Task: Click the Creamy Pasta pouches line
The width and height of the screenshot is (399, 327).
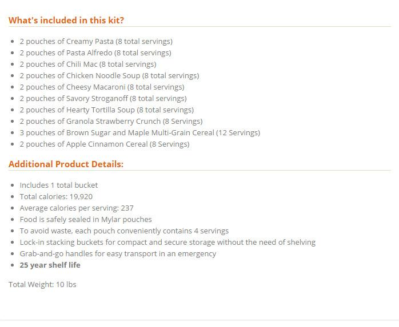Action: click(x=96, y=41)
